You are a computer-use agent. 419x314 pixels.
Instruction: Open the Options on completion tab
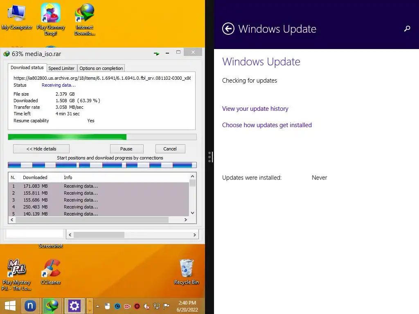pos(101,68)
